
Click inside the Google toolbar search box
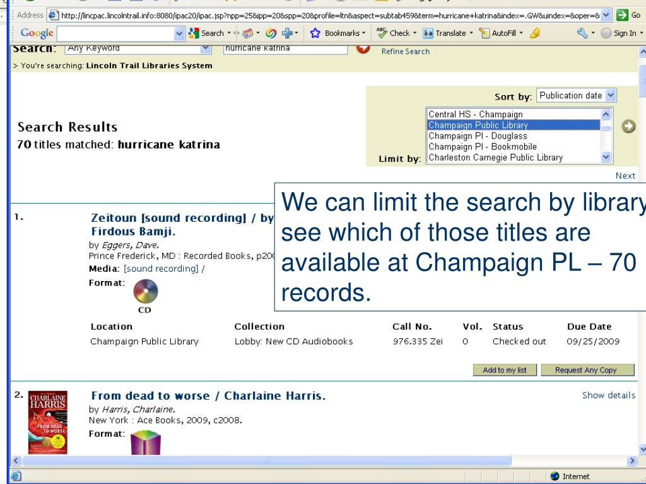pos(115,34)
